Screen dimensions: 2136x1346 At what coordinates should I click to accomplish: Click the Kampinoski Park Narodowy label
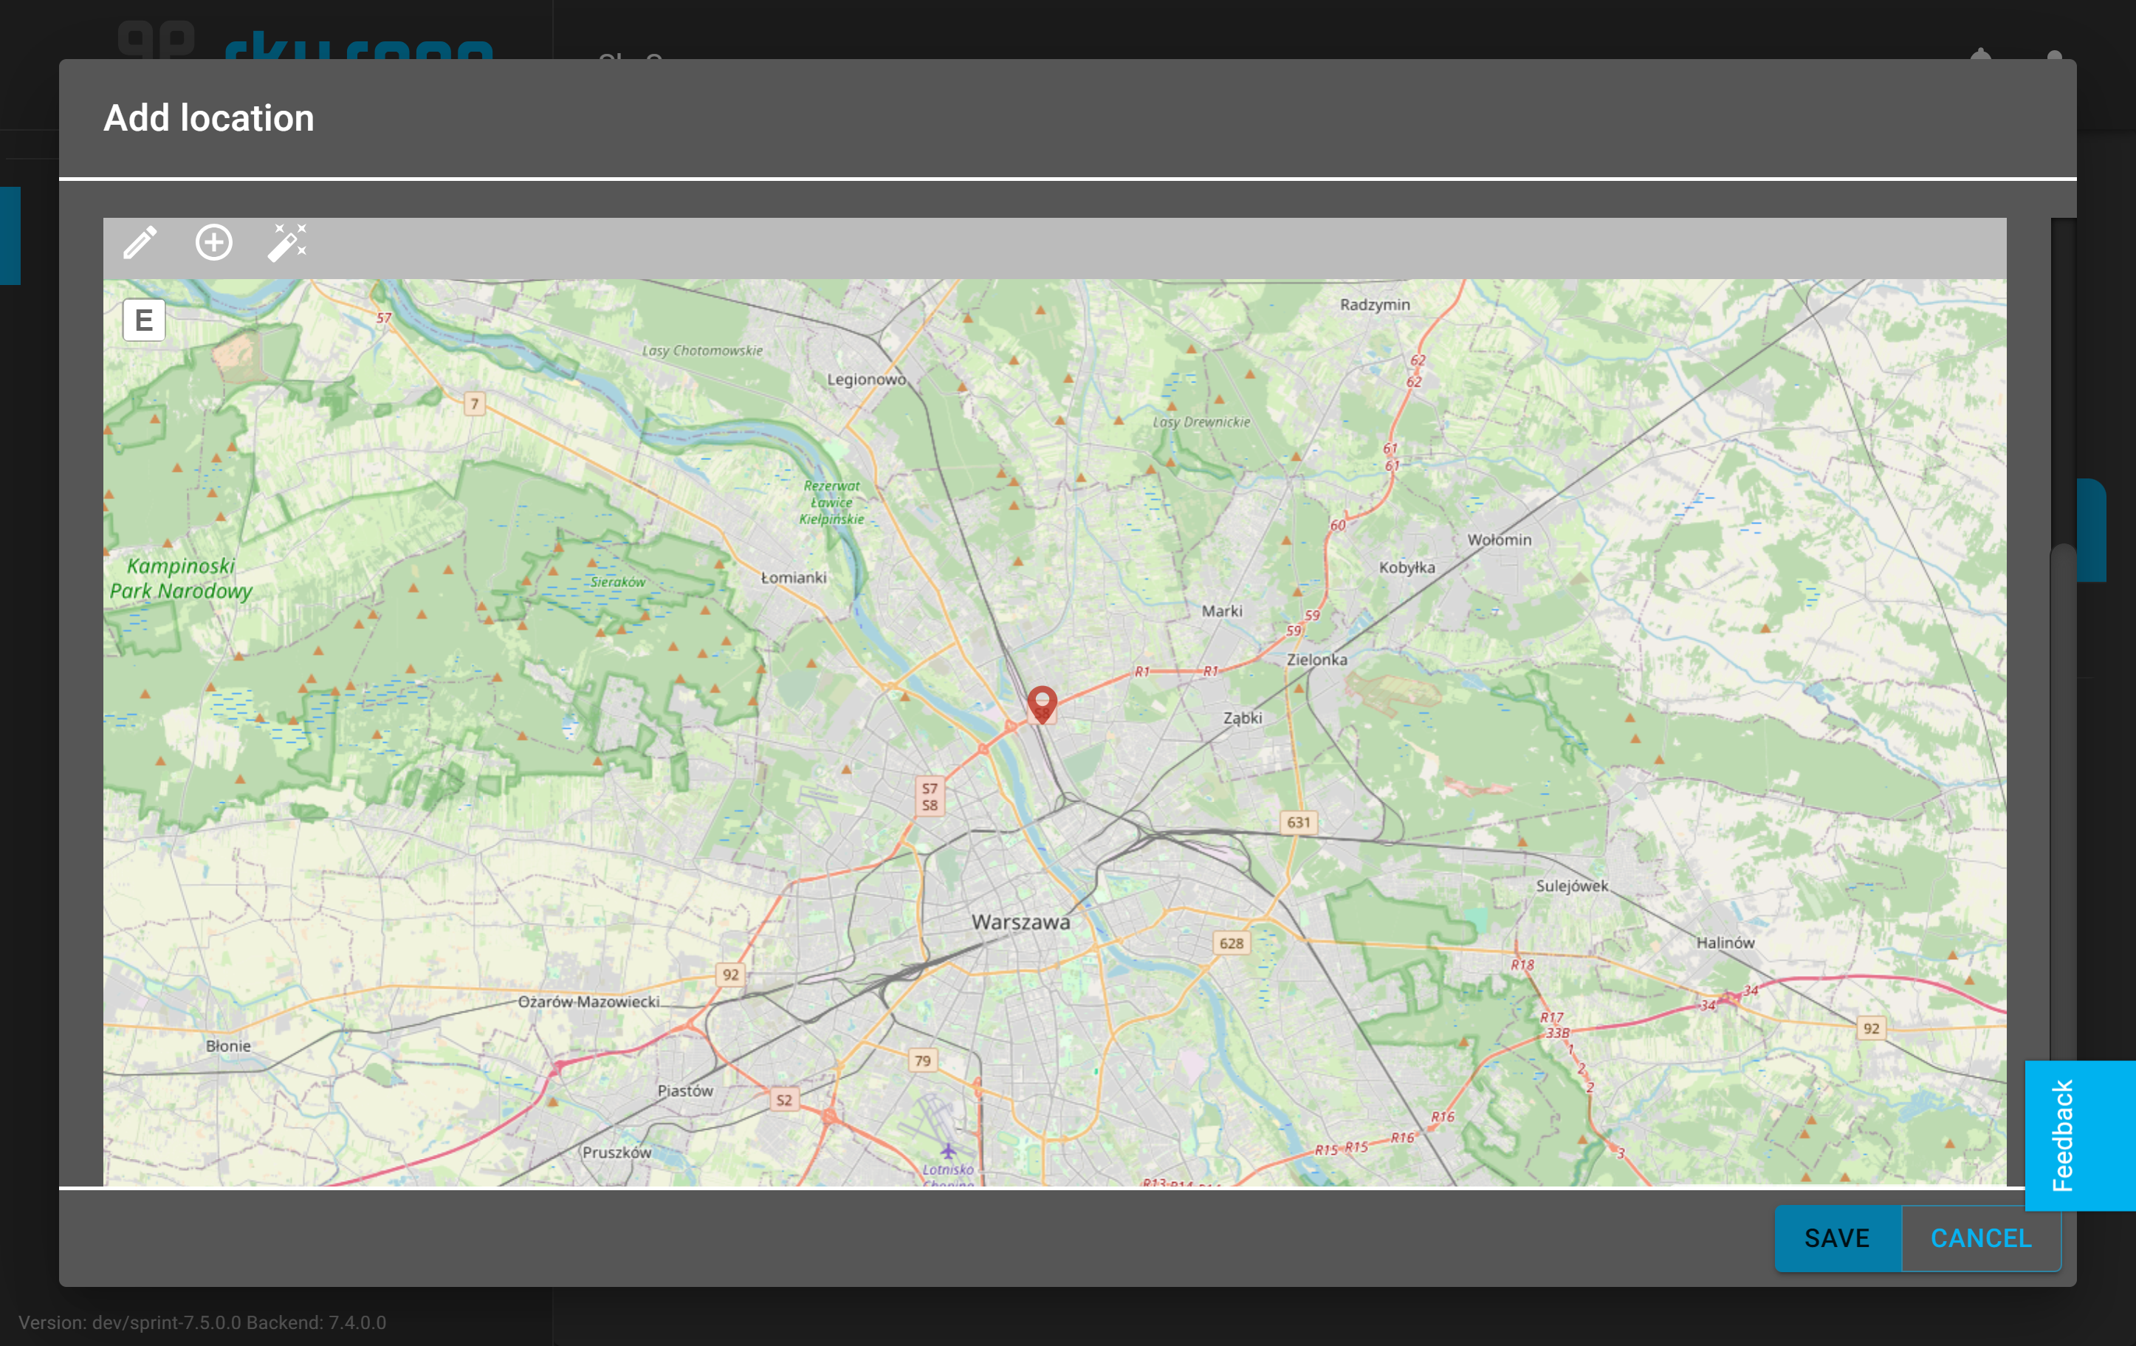(181, 579)
